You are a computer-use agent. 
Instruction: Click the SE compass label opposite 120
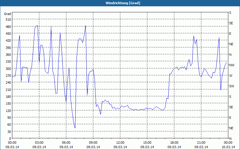[231, 107]
